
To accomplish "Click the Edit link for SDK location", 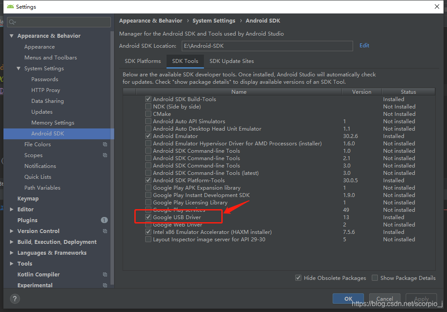I will pos(364,46).
